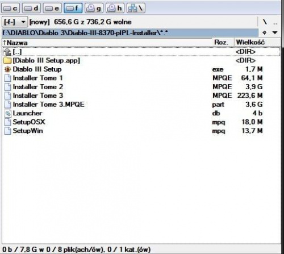
Task: Select Installer Tome 3.MPQE part file name
Action: [49, 105]
